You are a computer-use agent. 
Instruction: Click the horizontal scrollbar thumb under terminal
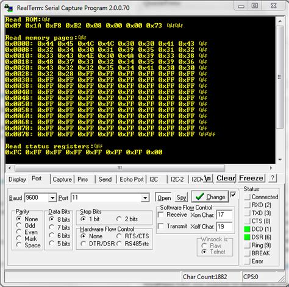pyautogui.click(x=120, y=168)
